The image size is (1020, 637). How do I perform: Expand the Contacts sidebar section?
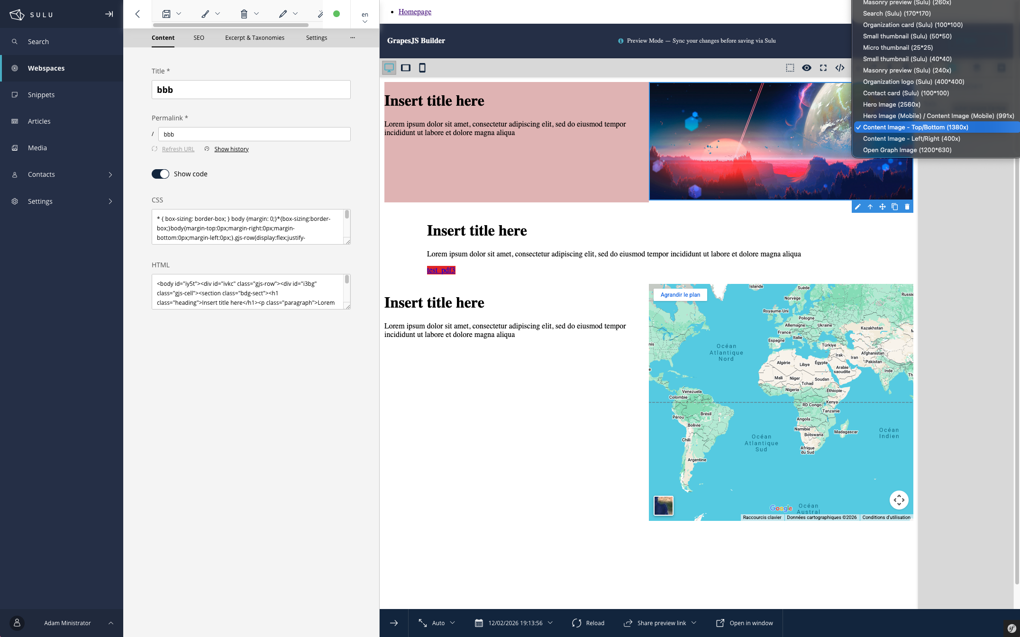[110, 174]
